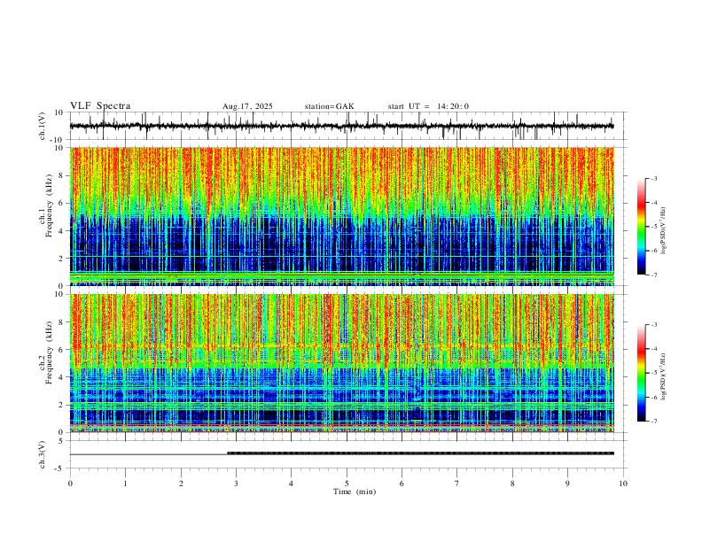Viewport: 702px width, 542px height.
Task: Click the date text "Aug.17, 2025"
Action: coord(247,106)
